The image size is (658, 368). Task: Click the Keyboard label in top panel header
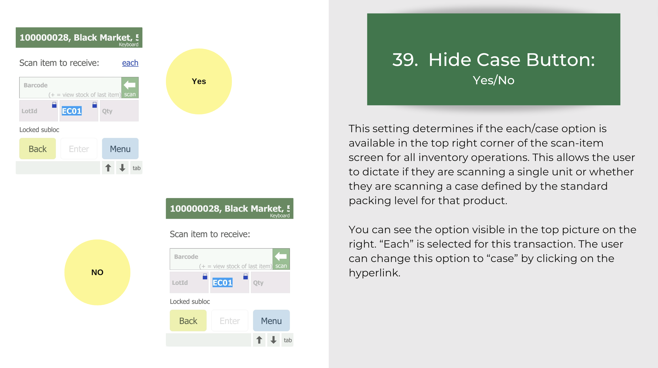pos(128,44)
